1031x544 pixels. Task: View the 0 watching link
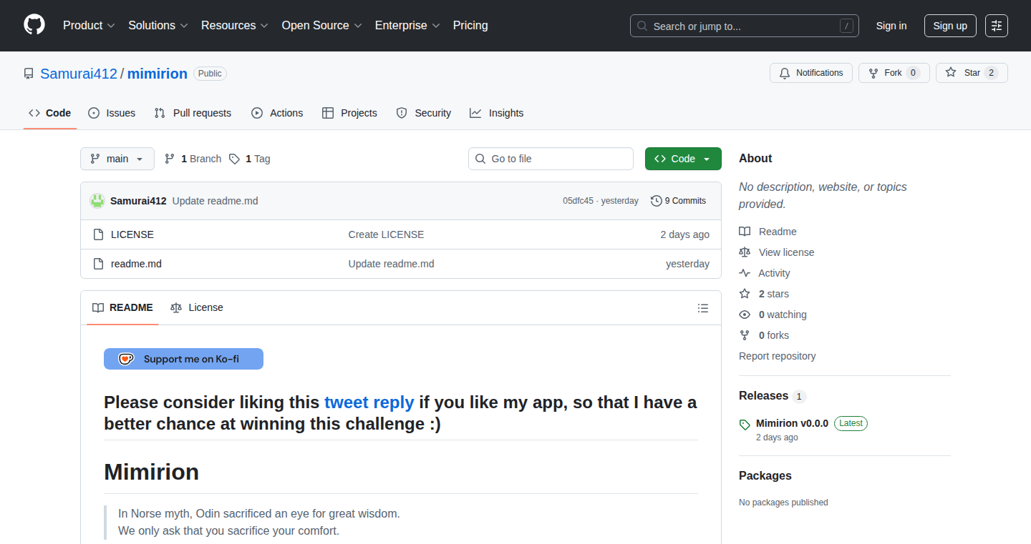[773, 315]
